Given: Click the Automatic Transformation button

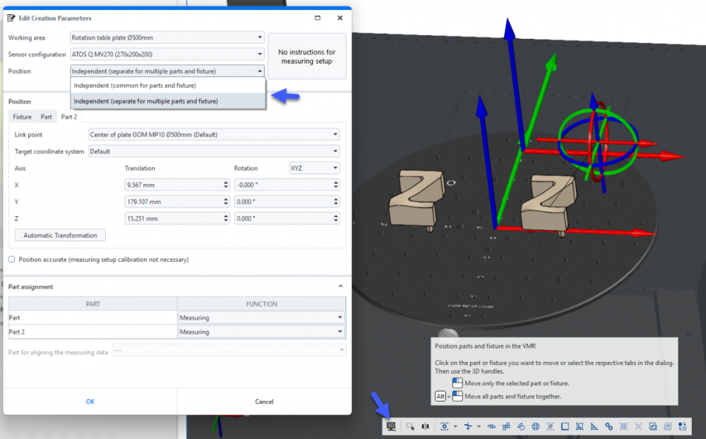Looking at the screenshot, I should [60, 235].
